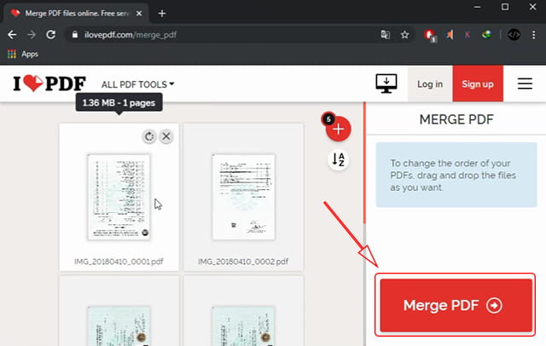Click the translate page icon
The width and height of the screenshot is (546, 346).
[x=385, y=35]
